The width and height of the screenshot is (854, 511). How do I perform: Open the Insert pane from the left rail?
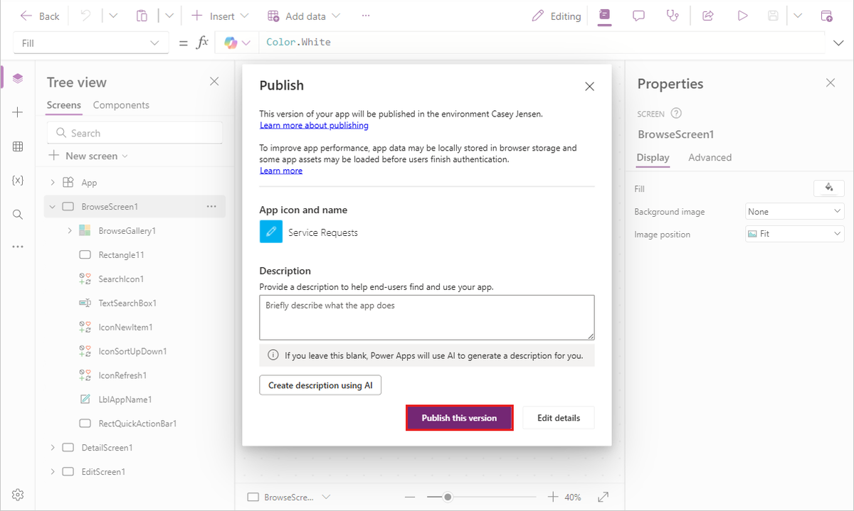click(18, 112)
